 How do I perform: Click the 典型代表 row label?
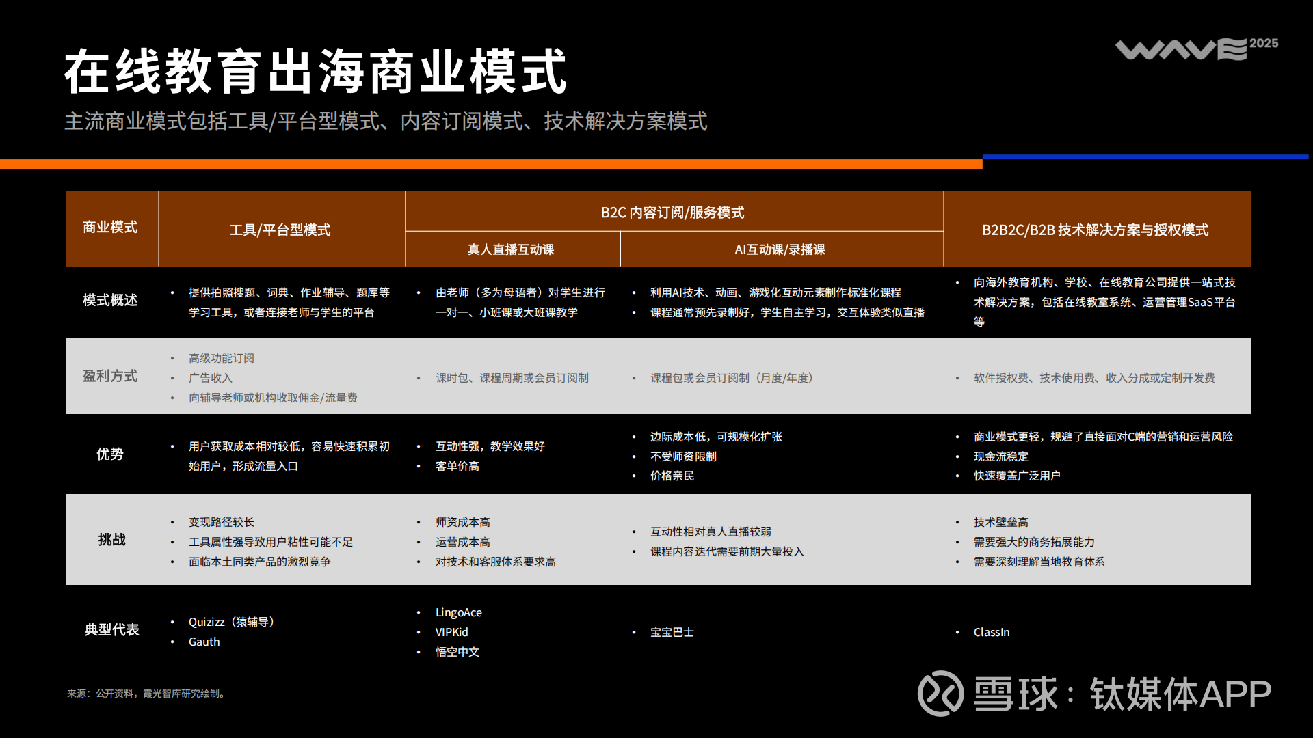click(111, 629)
